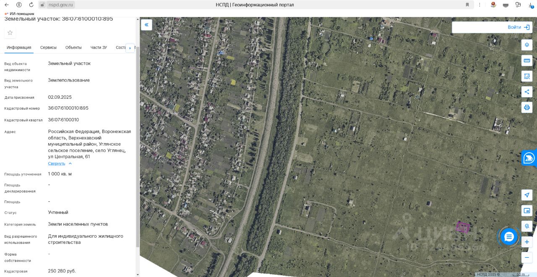Click the site lock icon in address bar
Screen dimensions: 537x277
point(42,5)
